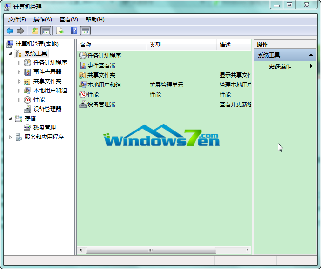Click 更多操作 in the actions pane
The width and height of the screenshot is (321, 269).
click(x=280, y=66)
